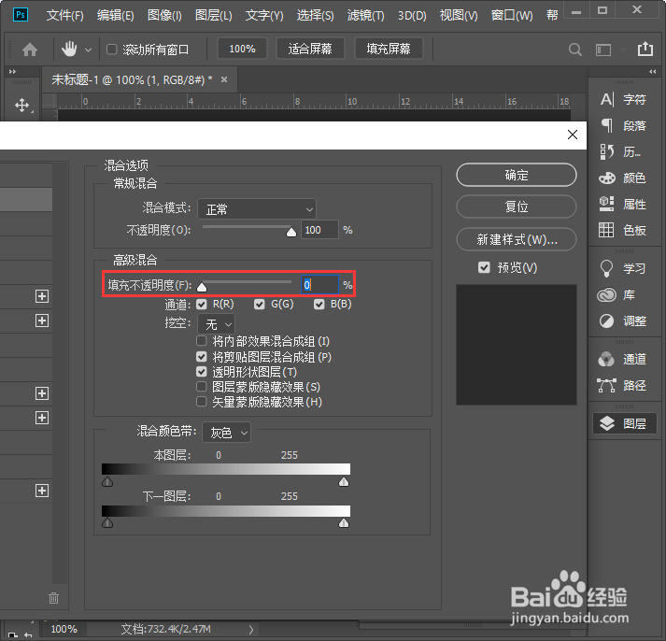
Task: Uncheck the B(B) channel checkbox
Action: point(319,304)
